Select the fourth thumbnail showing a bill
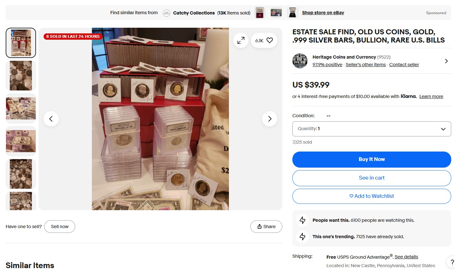Image resolution: width=455 pixels, height=270 pixels. [21, 141]
